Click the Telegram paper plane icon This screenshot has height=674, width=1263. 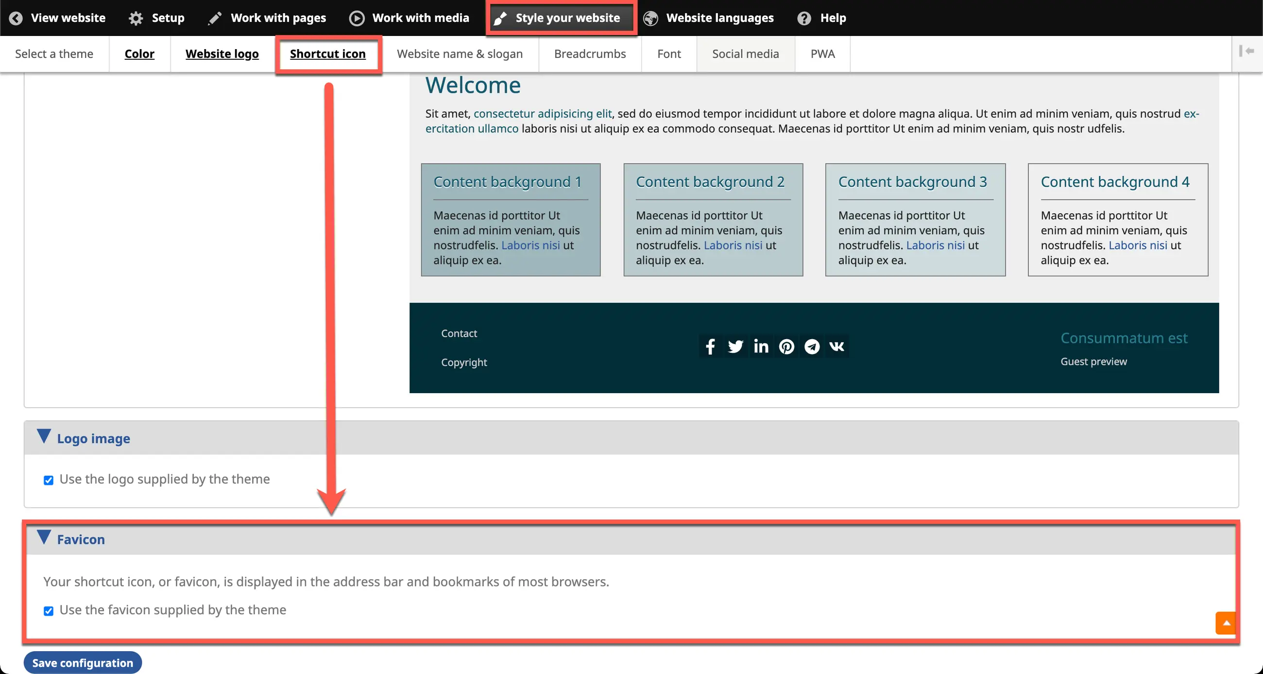812,346
